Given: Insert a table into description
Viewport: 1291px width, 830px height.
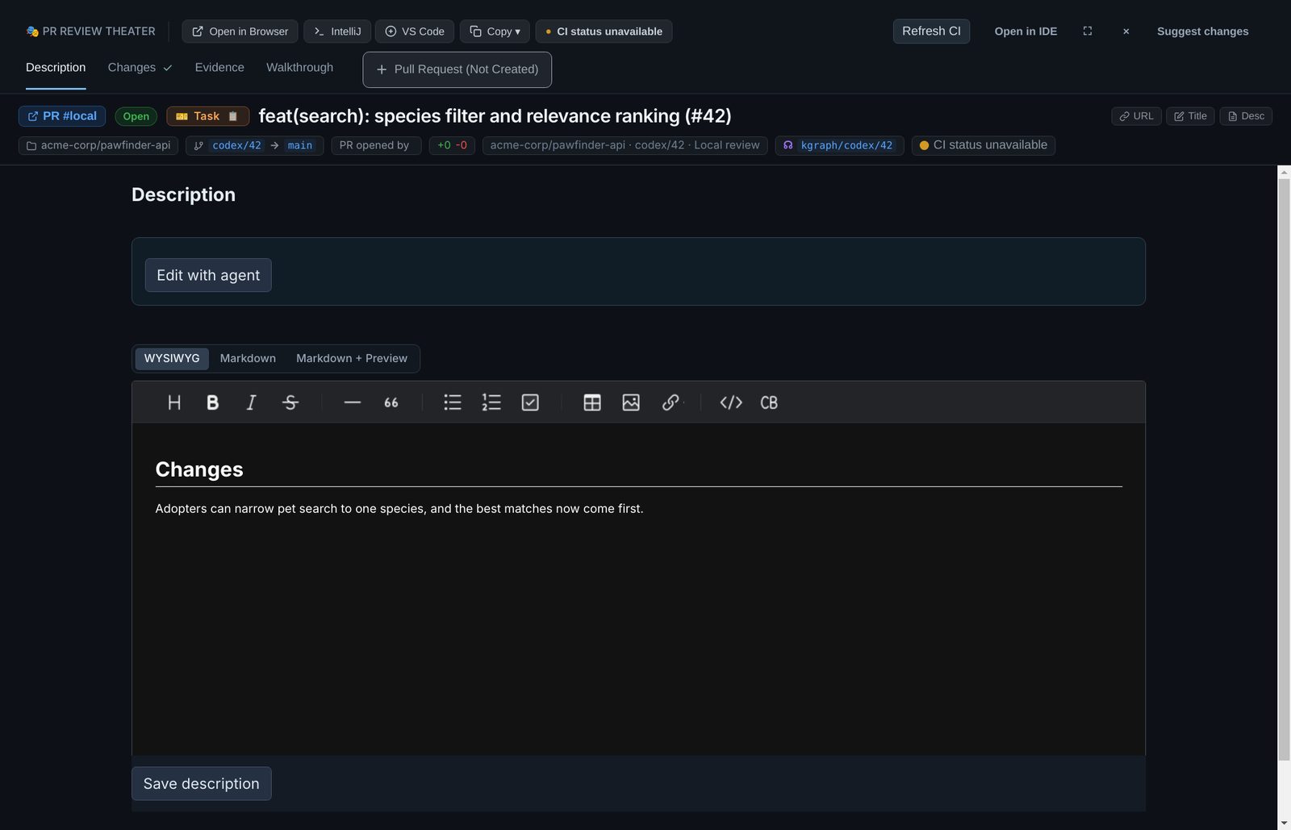Looking at the screenshot, I should click(592, 402).
